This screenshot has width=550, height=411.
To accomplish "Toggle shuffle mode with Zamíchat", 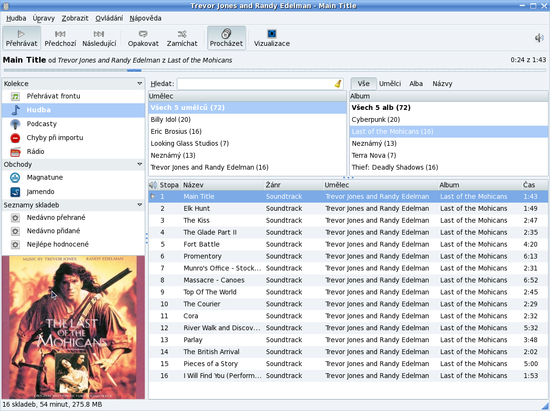I will 182,38.
